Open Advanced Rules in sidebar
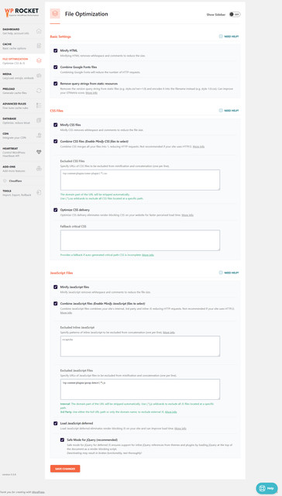Viewport: 282px width, 496px height. click(x=22, y=105)
